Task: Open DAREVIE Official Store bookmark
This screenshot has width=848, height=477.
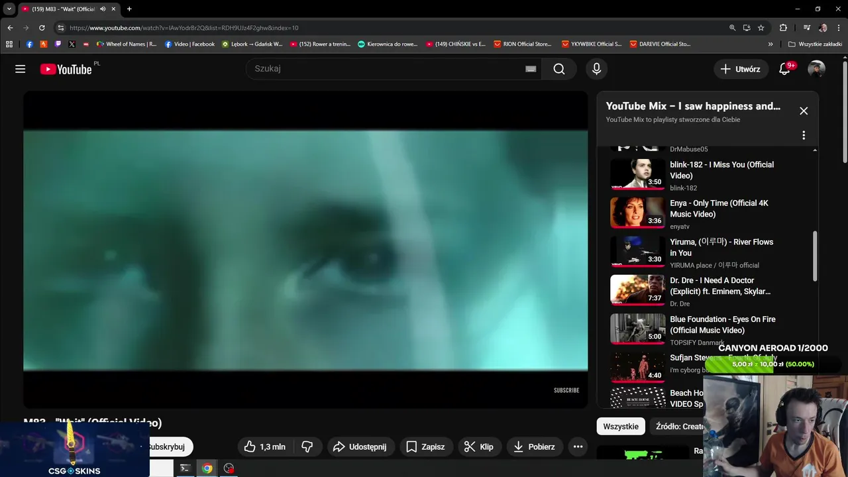Action: (659, 44)
